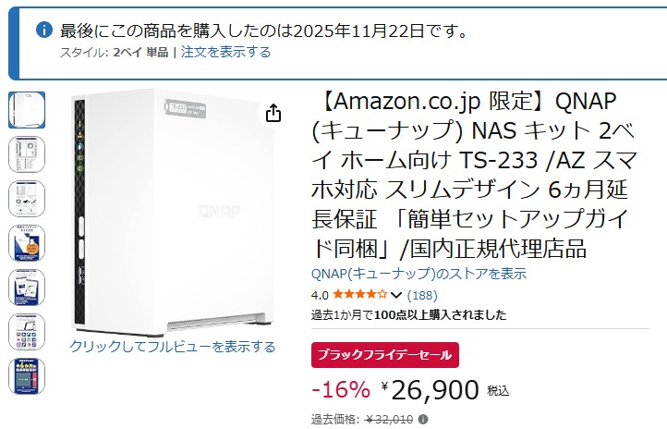This screenshot has width=667, height=429.
Task: Select the first product thumbnail
Action: pyautogui.click(x=27, y=110)
